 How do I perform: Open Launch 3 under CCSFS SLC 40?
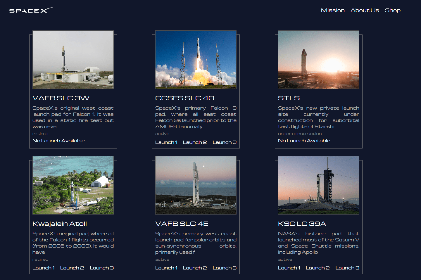click(225, 142)
